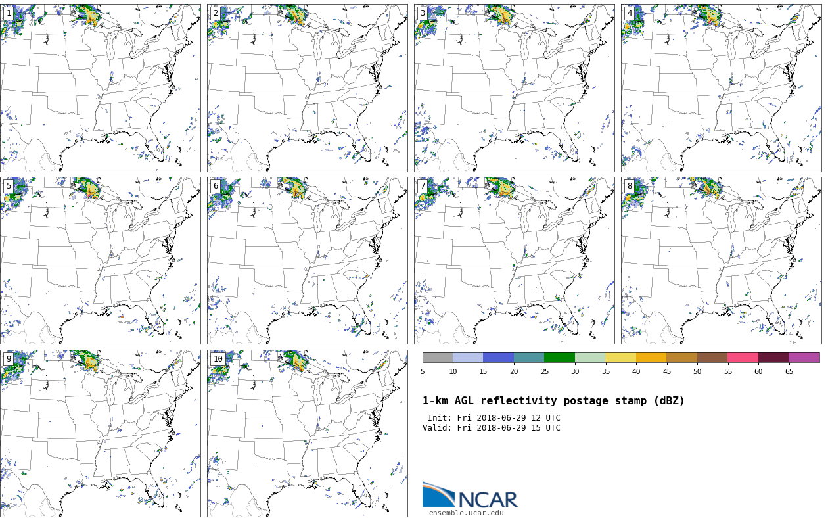
Task: Click the number label on panel 4
Action: point(630,13)
